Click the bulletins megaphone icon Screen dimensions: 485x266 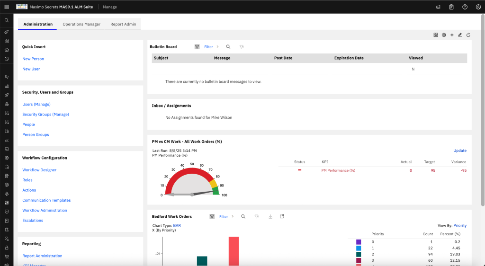pos(438,7)
